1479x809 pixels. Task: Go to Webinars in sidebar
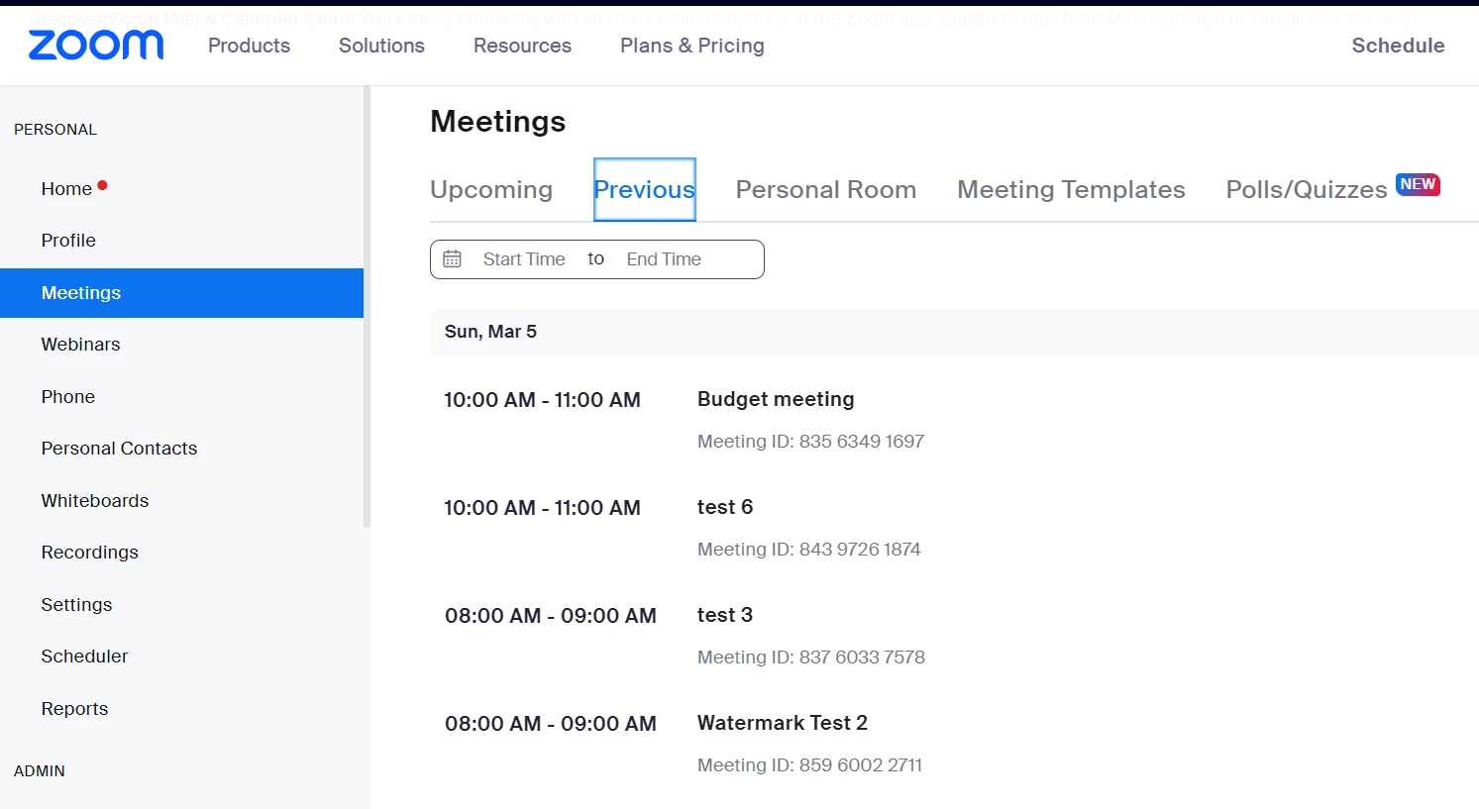click(80, 345)
